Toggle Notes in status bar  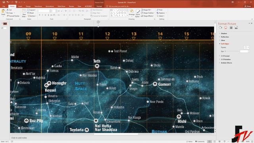190,141
